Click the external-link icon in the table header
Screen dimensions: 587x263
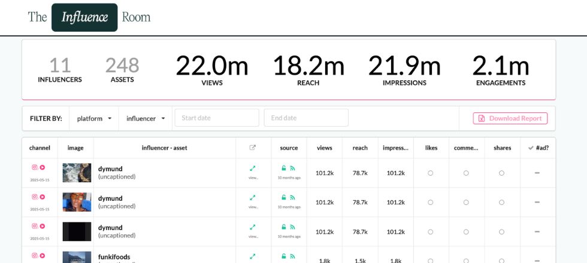[x=253, y=148]
